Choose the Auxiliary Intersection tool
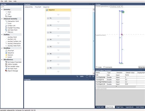This screenshot has width=145, height=111. [x=14, y=44]
